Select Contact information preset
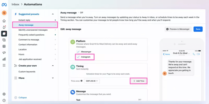209x104 pixels. click(28, 45)
